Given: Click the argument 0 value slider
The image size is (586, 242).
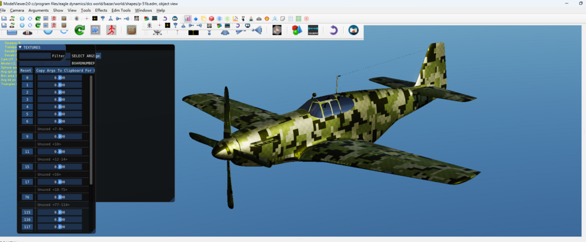Looking at the screenshot, I should click(59, 77).
